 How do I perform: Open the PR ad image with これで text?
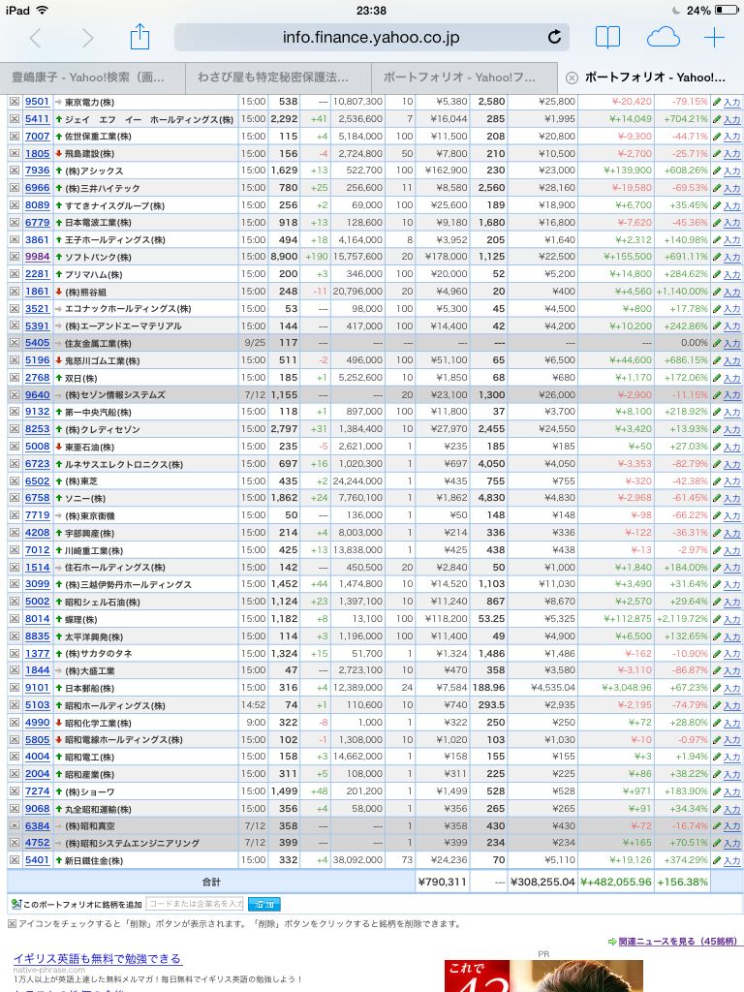tap(543, 976)
